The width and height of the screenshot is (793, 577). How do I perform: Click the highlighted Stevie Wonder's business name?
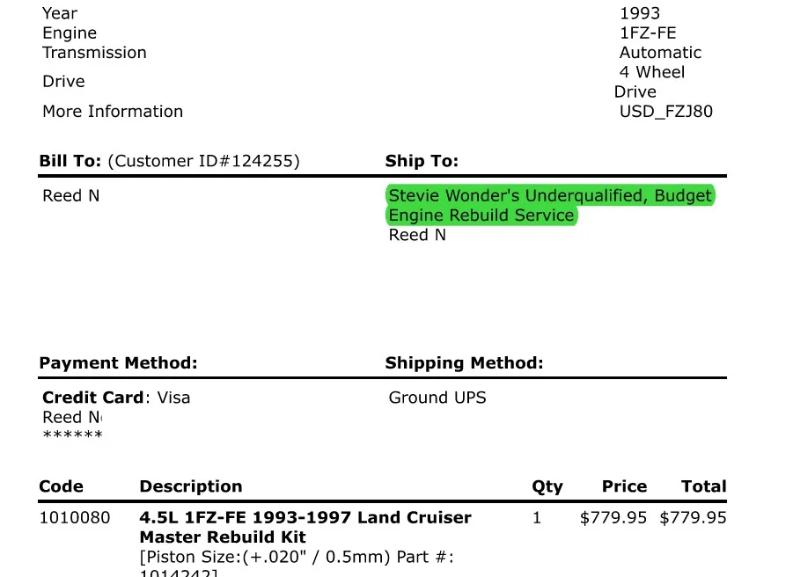tap(550, 205)
